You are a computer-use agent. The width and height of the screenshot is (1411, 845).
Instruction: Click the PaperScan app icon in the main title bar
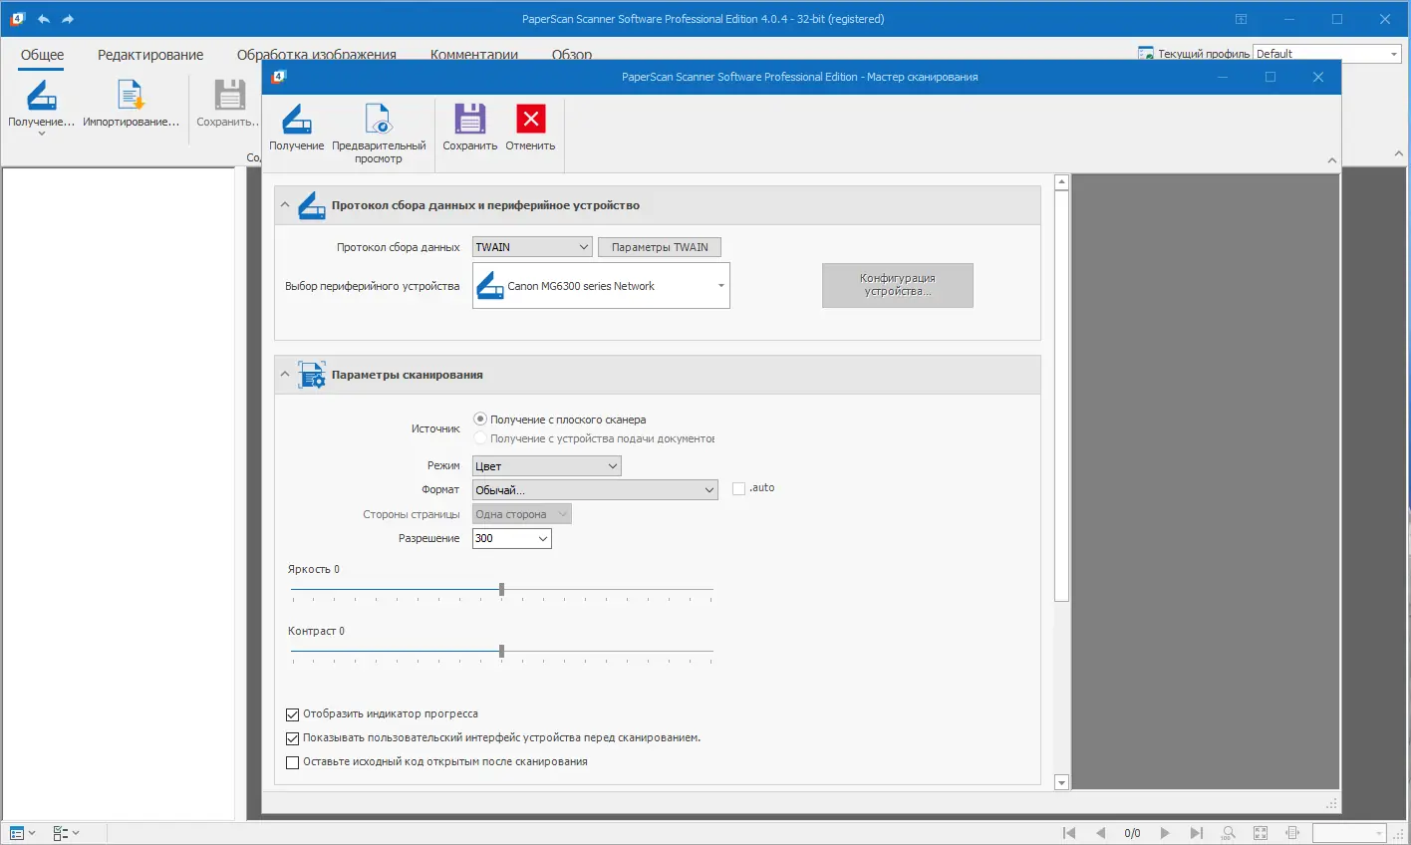[17, 19]
